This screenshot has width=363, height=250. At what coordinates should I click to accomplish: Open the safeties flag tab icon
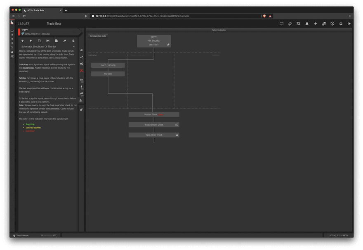pos(82,80)
